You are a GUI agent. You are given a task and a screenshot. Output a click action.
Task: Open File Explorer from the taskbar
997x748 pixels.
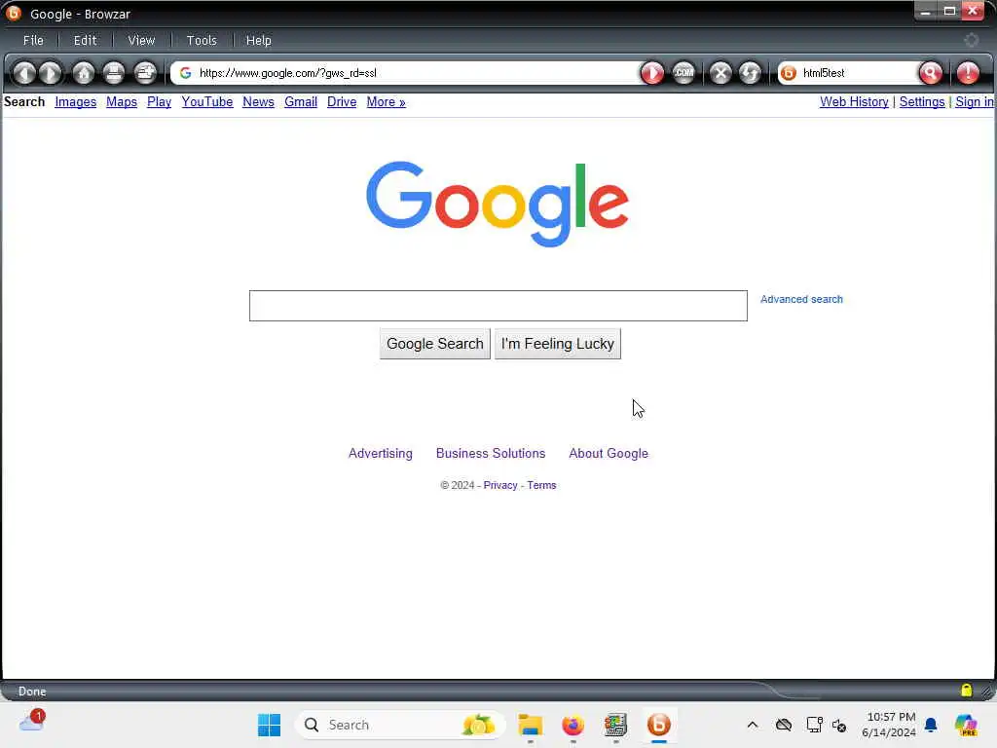[530, 725]
